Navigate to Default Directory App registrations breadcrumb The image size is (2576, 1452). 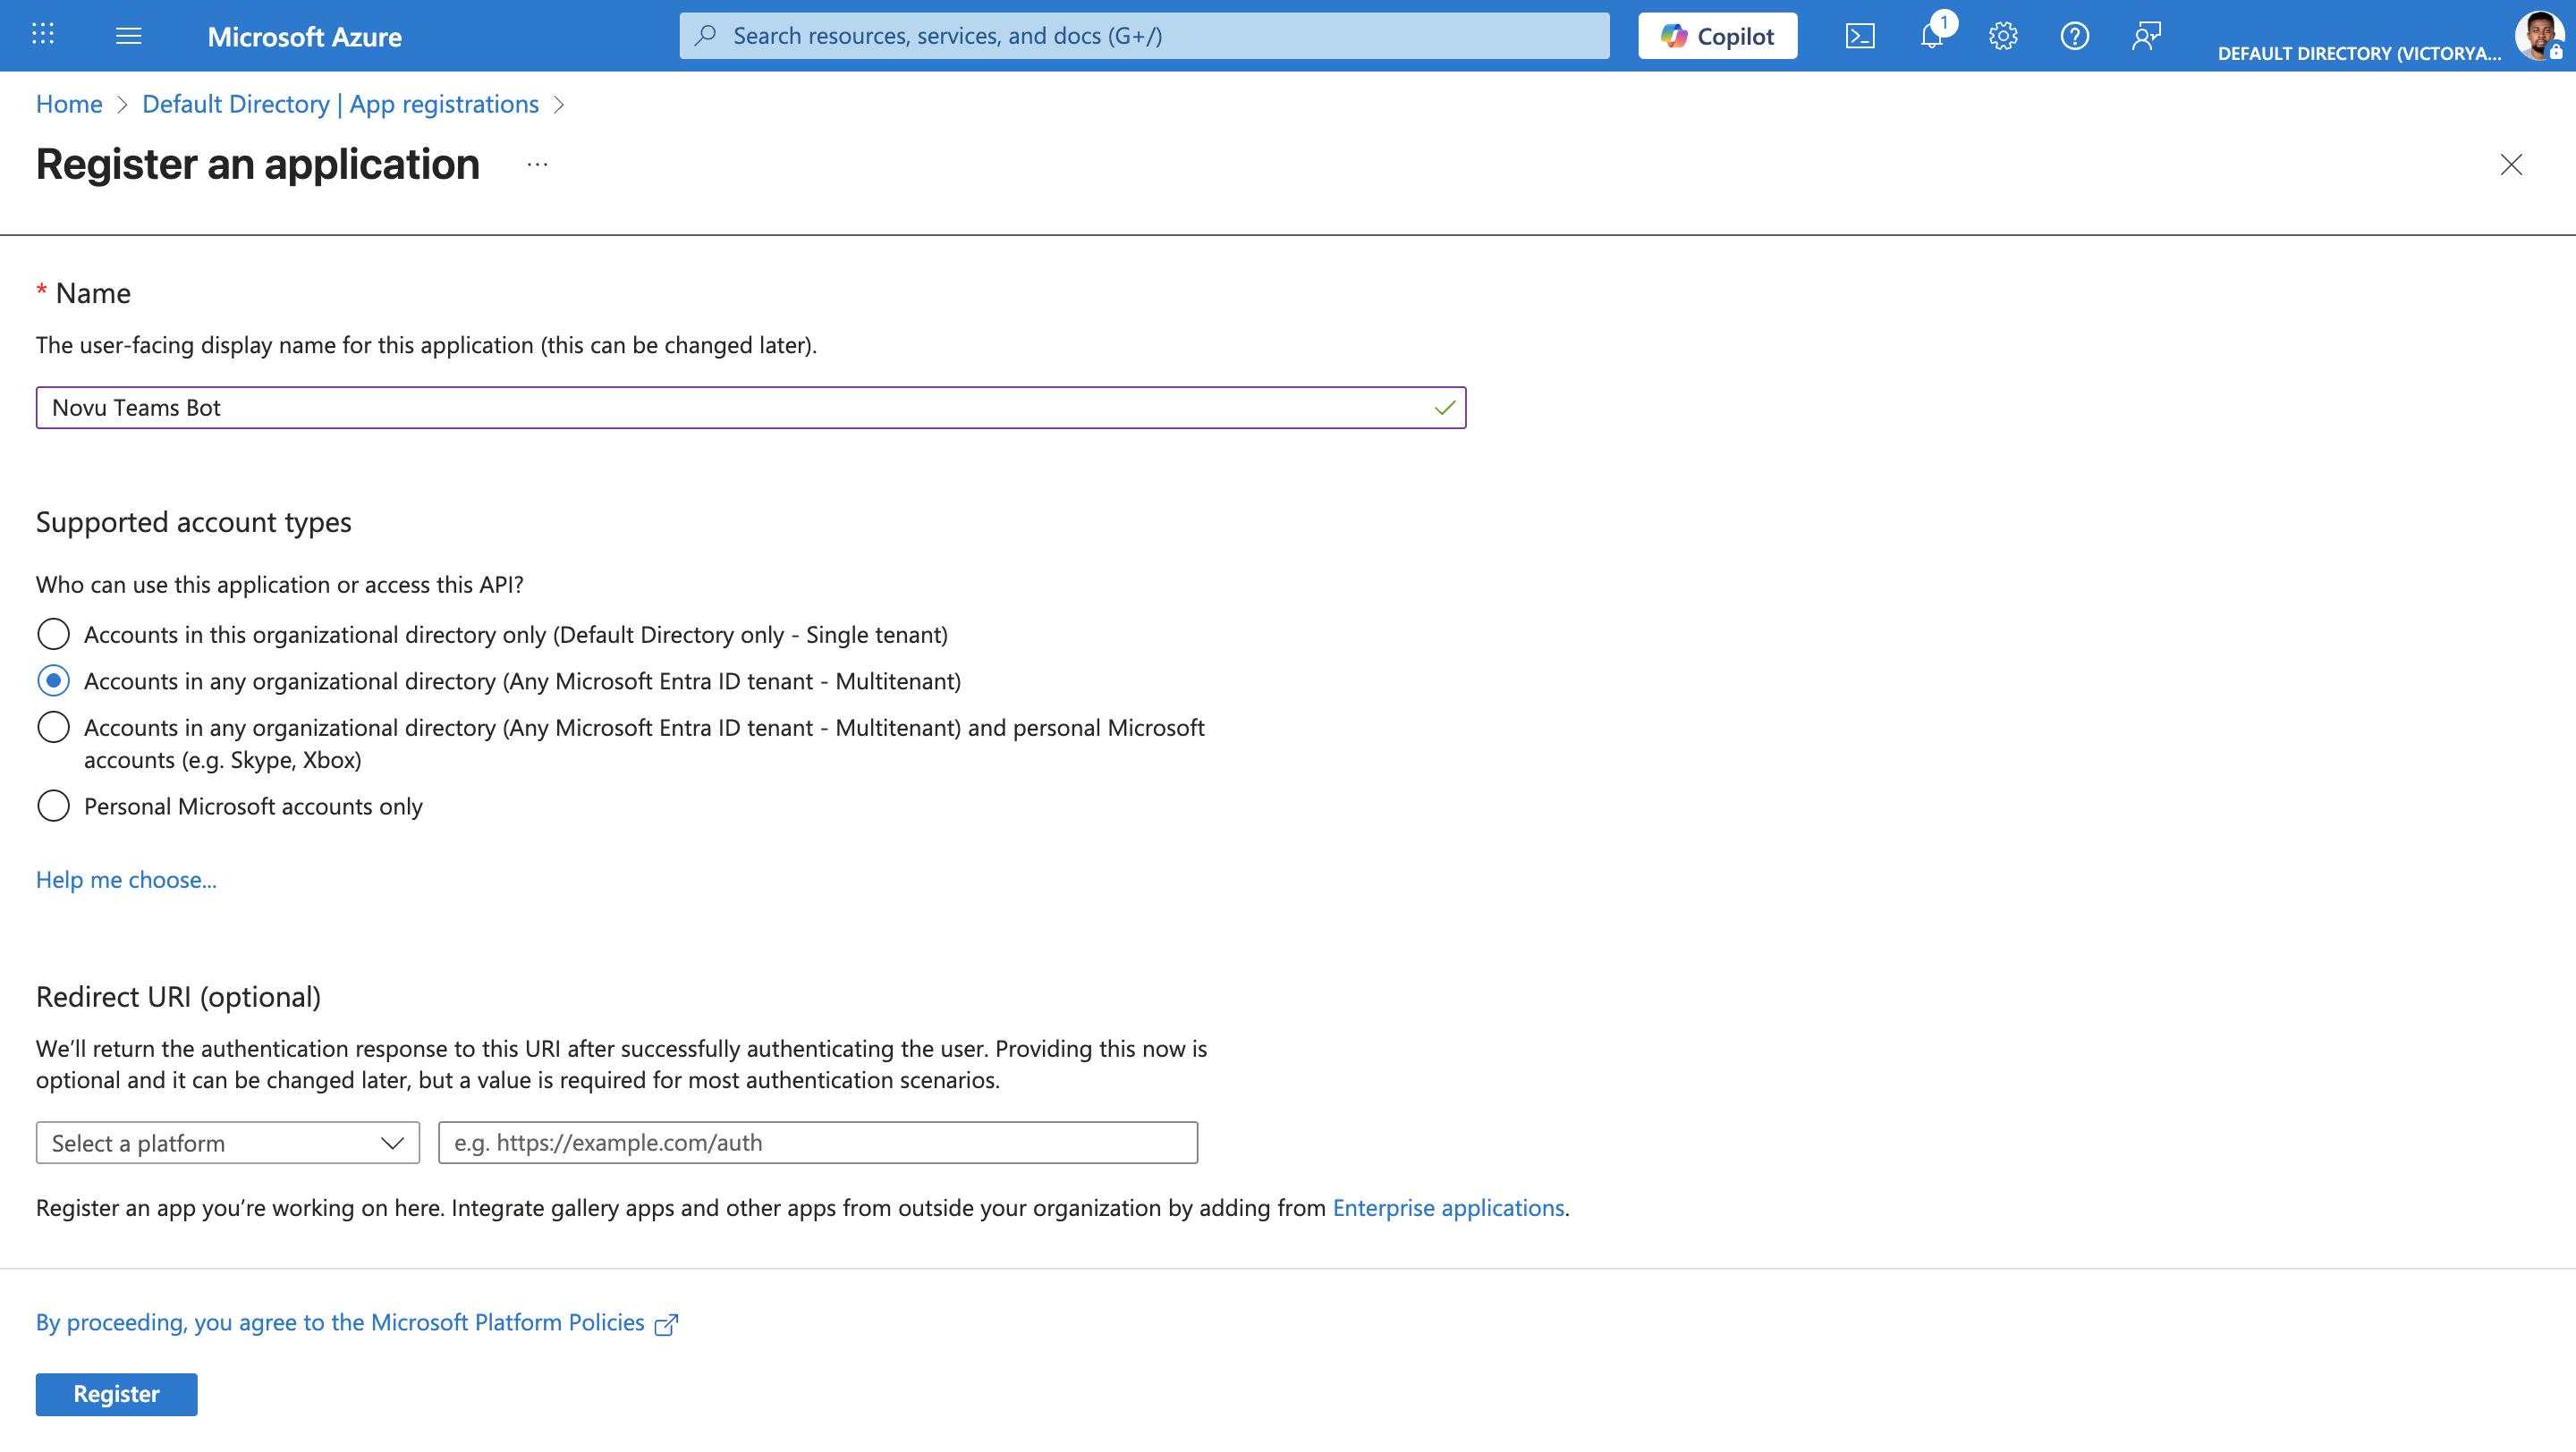[x=340, y=104]
